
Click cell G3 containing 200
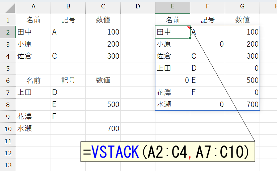tap(242, 44)
